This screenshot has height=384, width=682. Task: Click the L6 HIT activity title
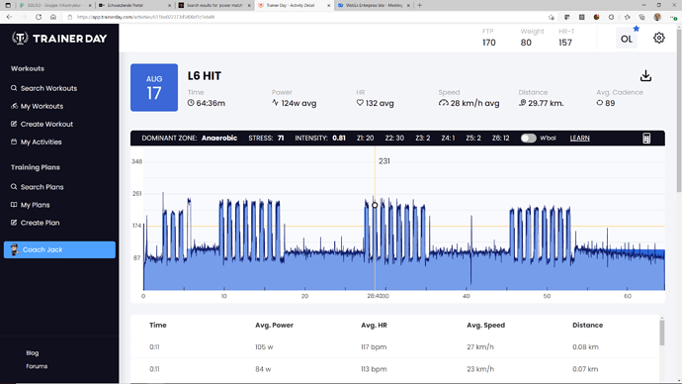coord(205,76)
